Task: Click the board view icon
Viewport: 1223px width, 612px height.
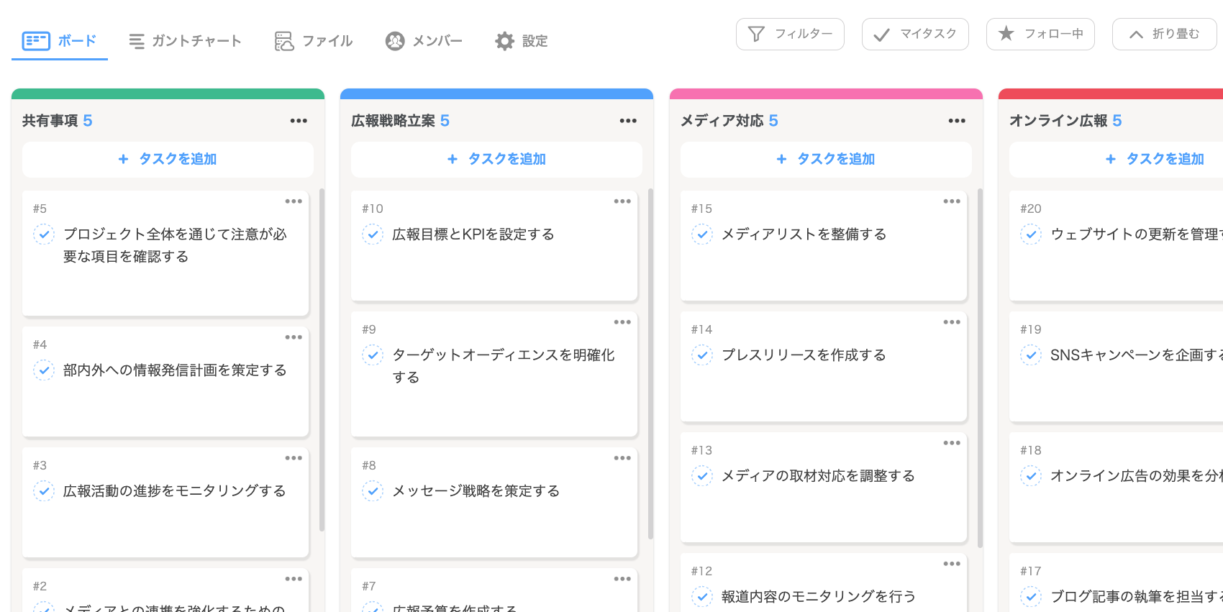Action: click(x=35, y=41)
